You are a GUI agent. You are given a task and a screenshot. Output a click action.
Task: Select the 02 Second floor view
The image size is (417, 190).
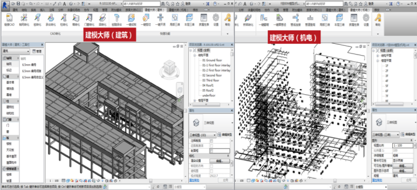tap(212, 75)
